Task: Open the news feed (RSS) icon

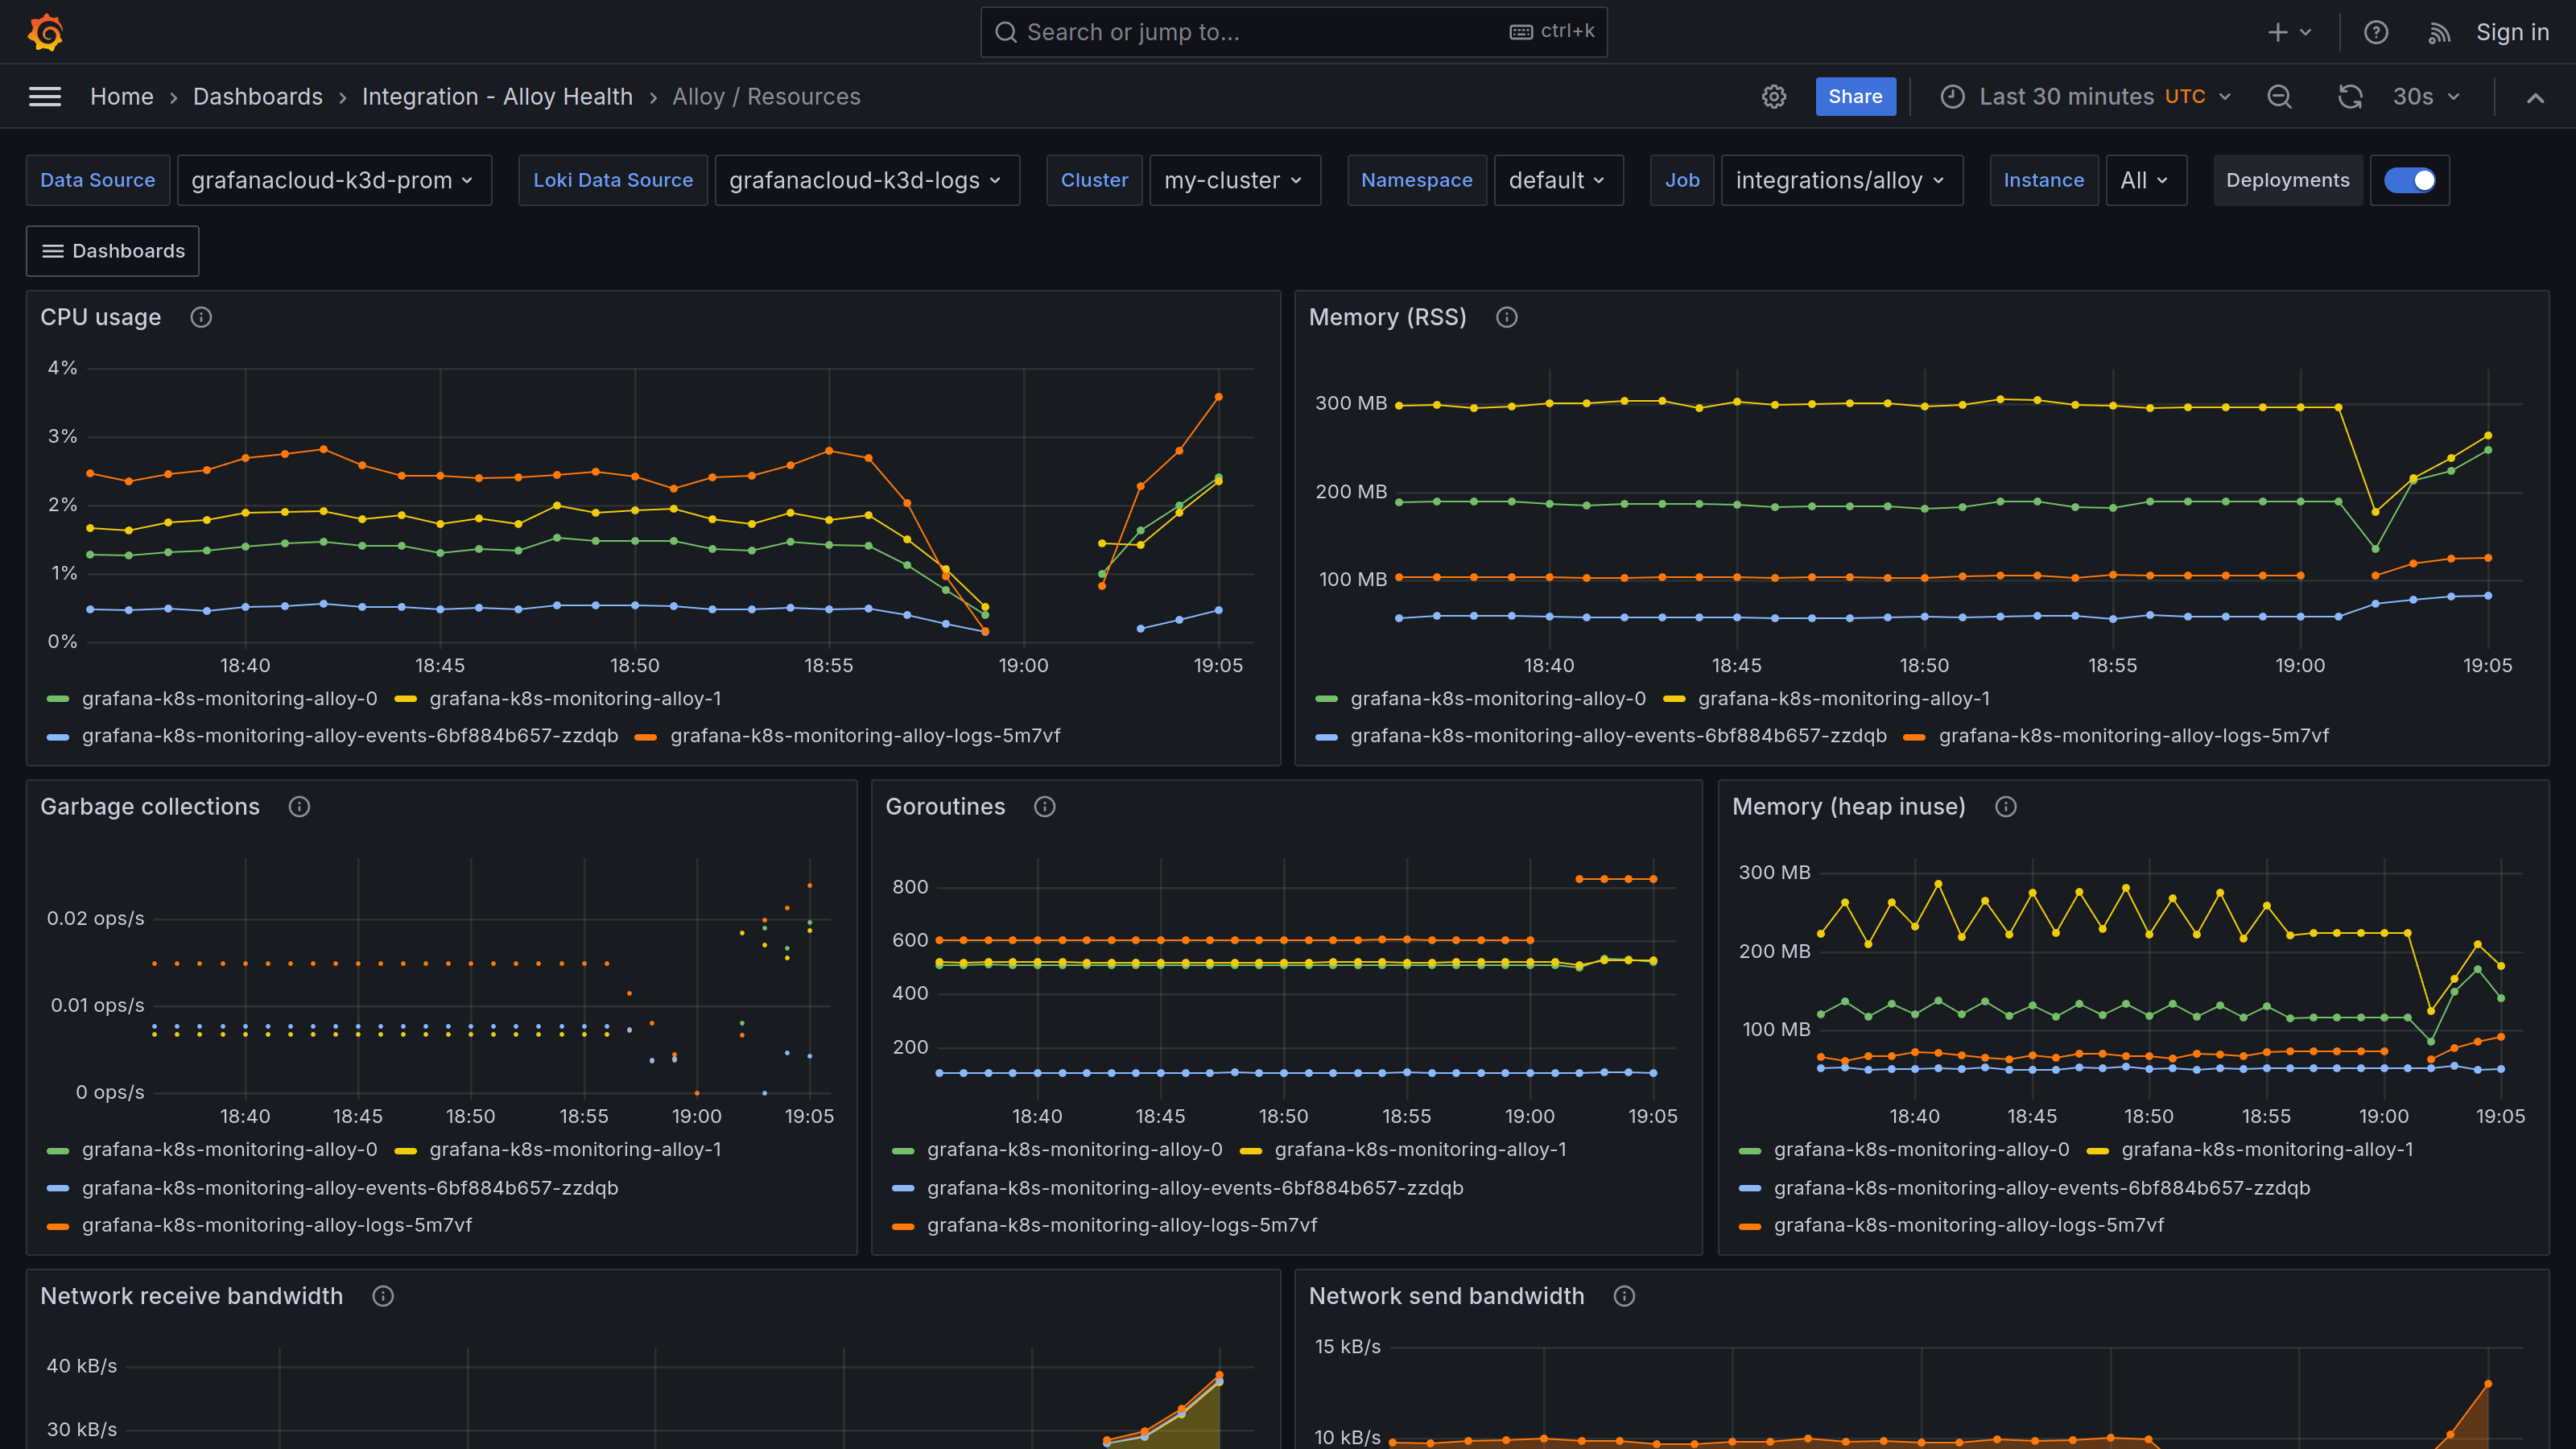Action: 2439,31
